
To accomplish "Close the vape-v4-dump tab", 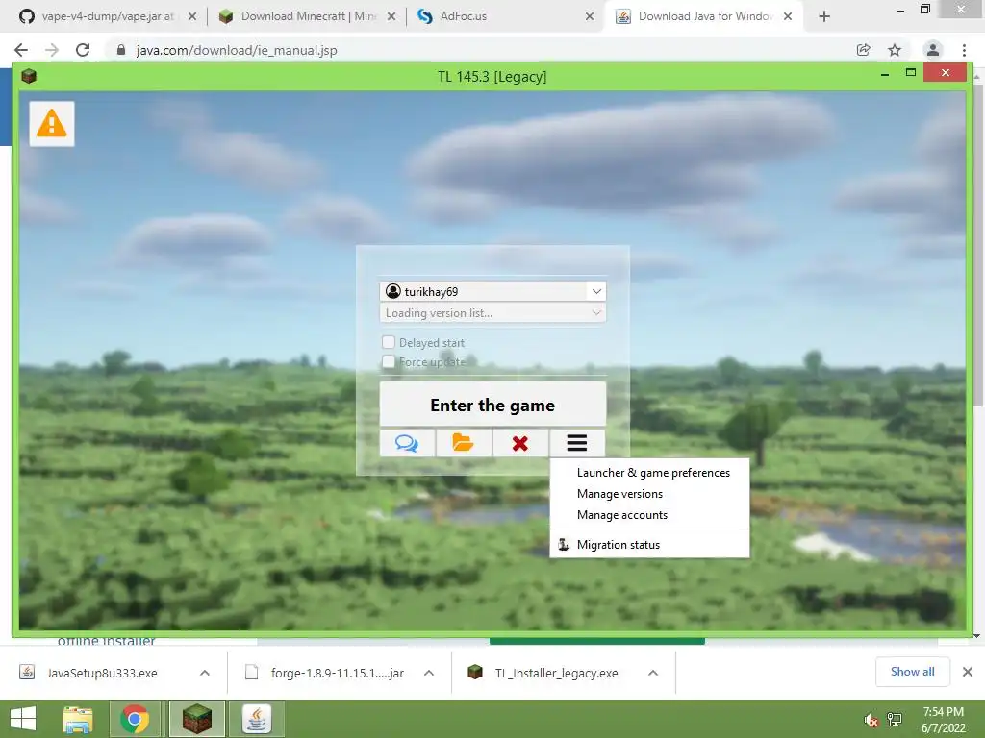I will 192,16.
